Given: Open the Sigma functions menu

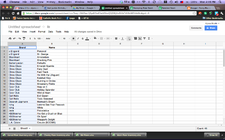Looking at the screenshot, I should (150, 38).
